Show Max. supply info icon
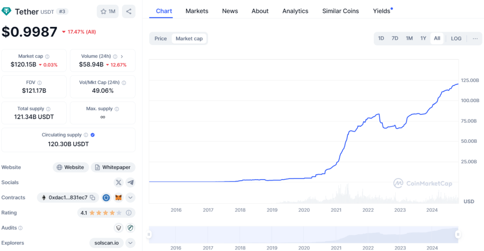 click(x=117, y=109)
